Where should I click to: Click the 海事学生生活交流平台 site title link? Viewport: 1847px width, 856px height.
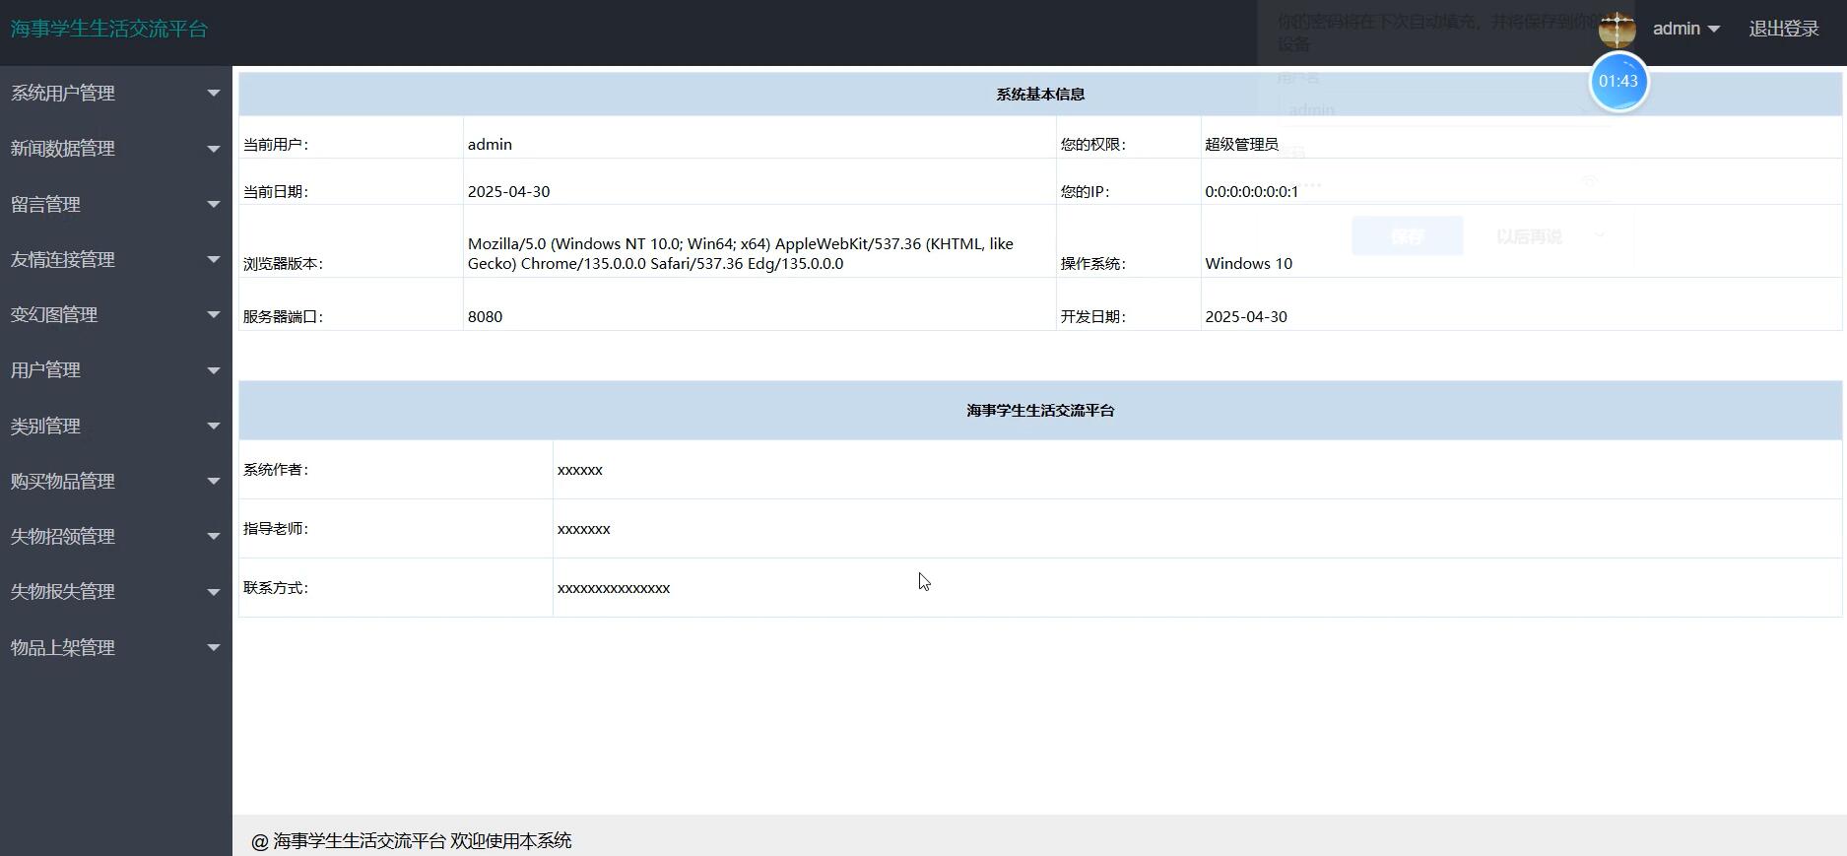109,29
